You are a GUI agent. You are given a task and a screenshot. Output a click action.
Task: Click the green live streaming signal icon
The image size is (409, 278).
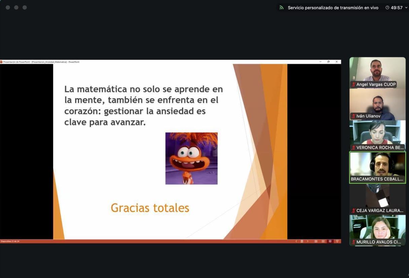[282, 8]
